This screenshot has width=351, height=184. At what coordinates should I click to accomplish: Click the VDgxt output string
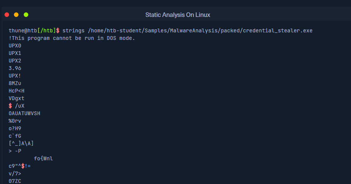[17, 98]
